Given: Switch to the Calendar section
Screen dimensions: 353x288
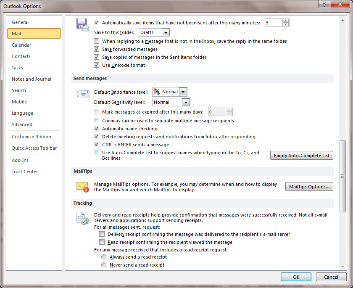Looking at the screenshot, I should pyautogui.click(x=21, y=45).
